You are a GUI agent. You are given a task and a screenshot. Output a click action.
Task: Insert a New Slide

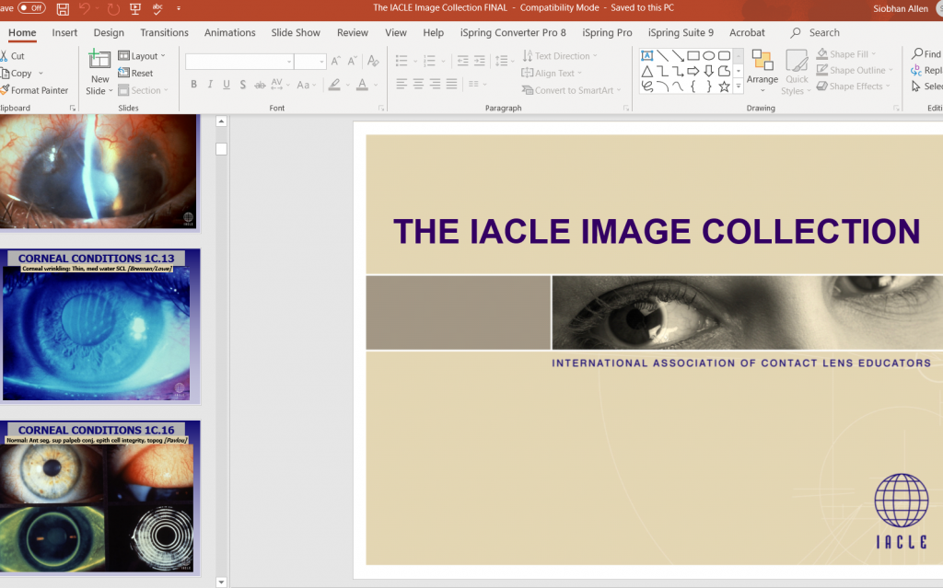(x=99, y=73)
